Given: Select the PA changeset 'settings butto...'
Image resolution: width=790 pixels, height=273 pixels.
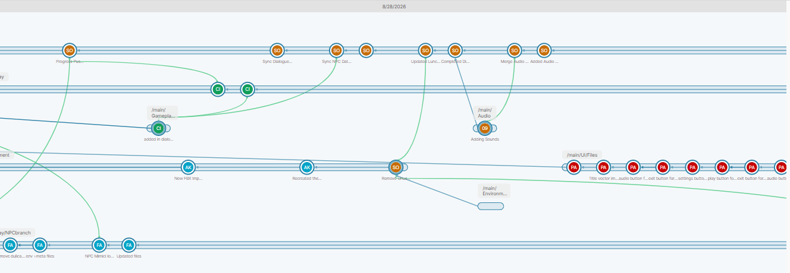Looking at the screenshot, I should click(692, 167).
